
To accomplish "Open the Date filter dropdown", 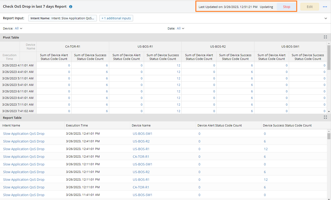I will [180, 28].
